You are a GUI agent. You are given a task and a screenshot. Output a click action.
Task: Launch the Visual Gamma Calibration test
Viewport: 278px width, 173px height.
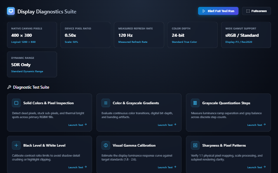pyautogui.click(x=167, y=167)
